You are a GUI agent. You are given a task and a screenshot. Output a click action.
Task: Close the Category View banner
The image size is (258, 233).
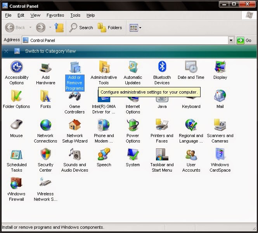pos(6,51)
